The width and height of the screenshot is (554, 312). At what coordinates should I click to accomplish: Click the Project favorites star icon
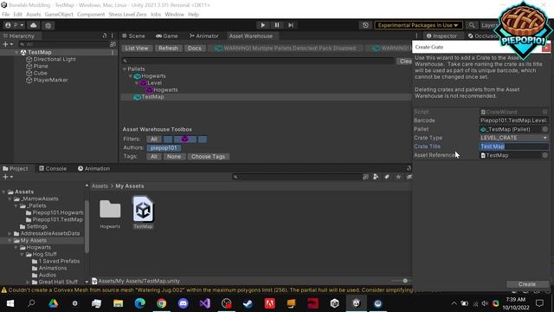[x=398, y=177]
